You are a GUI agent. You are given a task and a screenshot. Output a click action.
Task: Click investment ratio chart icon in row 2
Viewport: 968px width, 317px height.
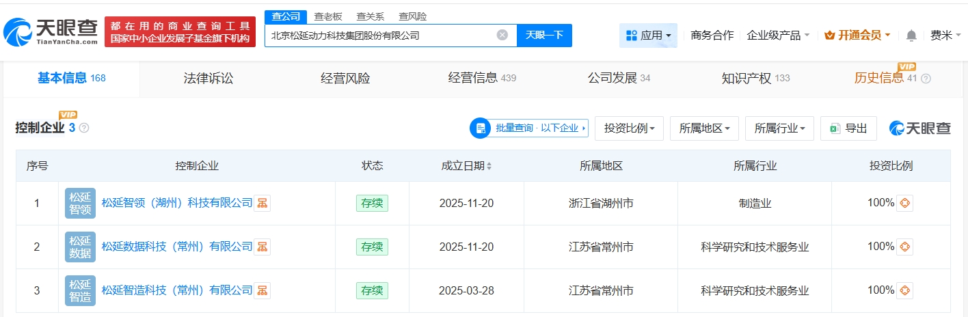pyautogui.click(x=904, y=247)
